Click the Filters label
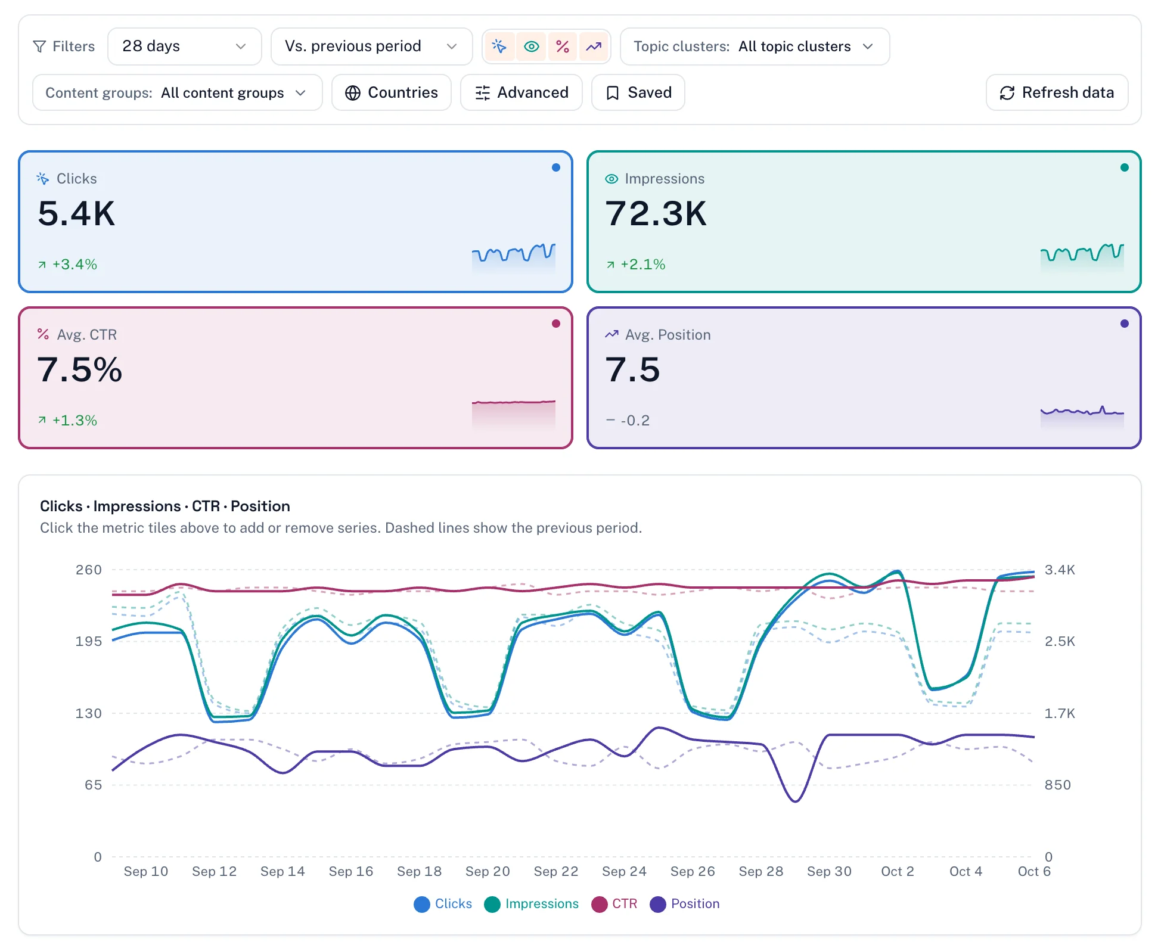The height and width of the screenshot is (951, 1161). click(74, 46)
